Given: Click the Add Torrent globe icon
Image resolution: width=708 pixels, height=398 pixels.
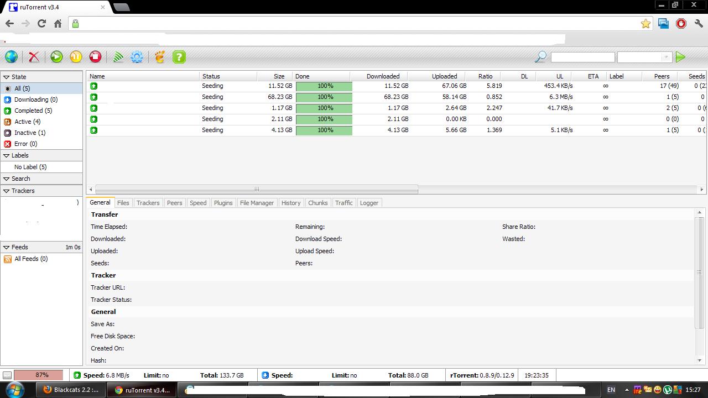Looking at the screenshot, I should [x=11, y=56].
